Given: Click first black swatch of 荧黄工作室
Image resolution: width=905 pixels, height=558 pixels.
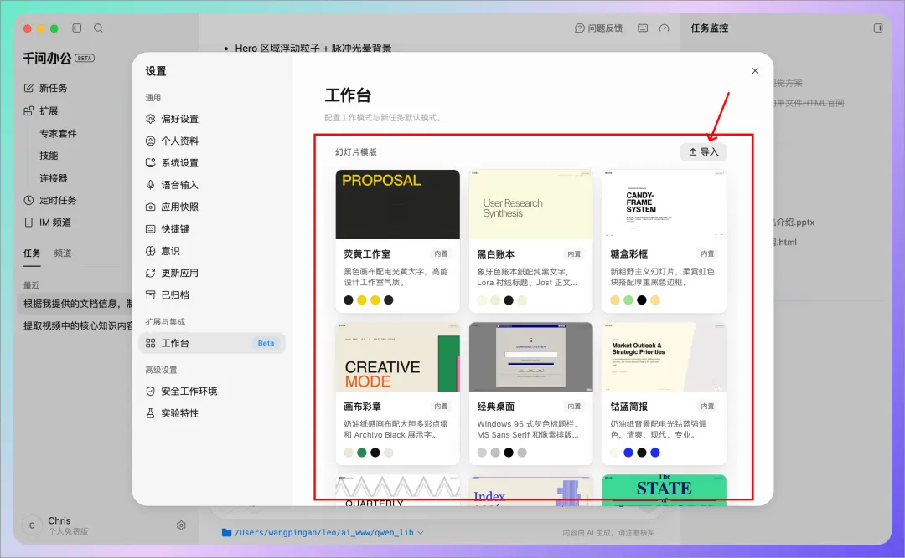Looking at the screenshot, I should [x=348, y=299].
